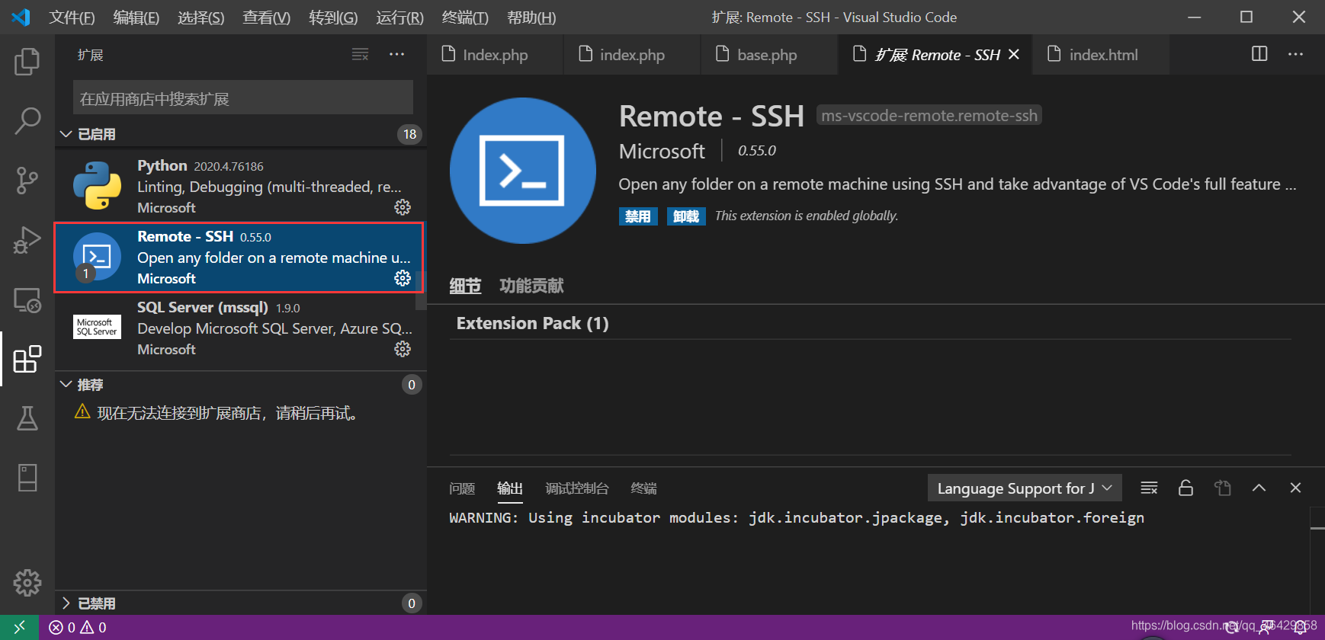Image resolution: width=1325 pixels, height=640 pixels.
Task: Maximize the output panel size
Action: [1259, 488]
